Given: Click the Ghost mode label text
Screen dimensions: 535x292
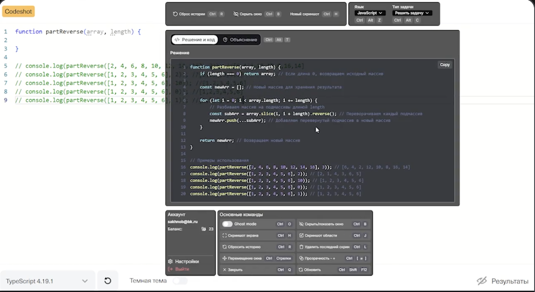Looking at the screenshot, I should coord(245,224).
